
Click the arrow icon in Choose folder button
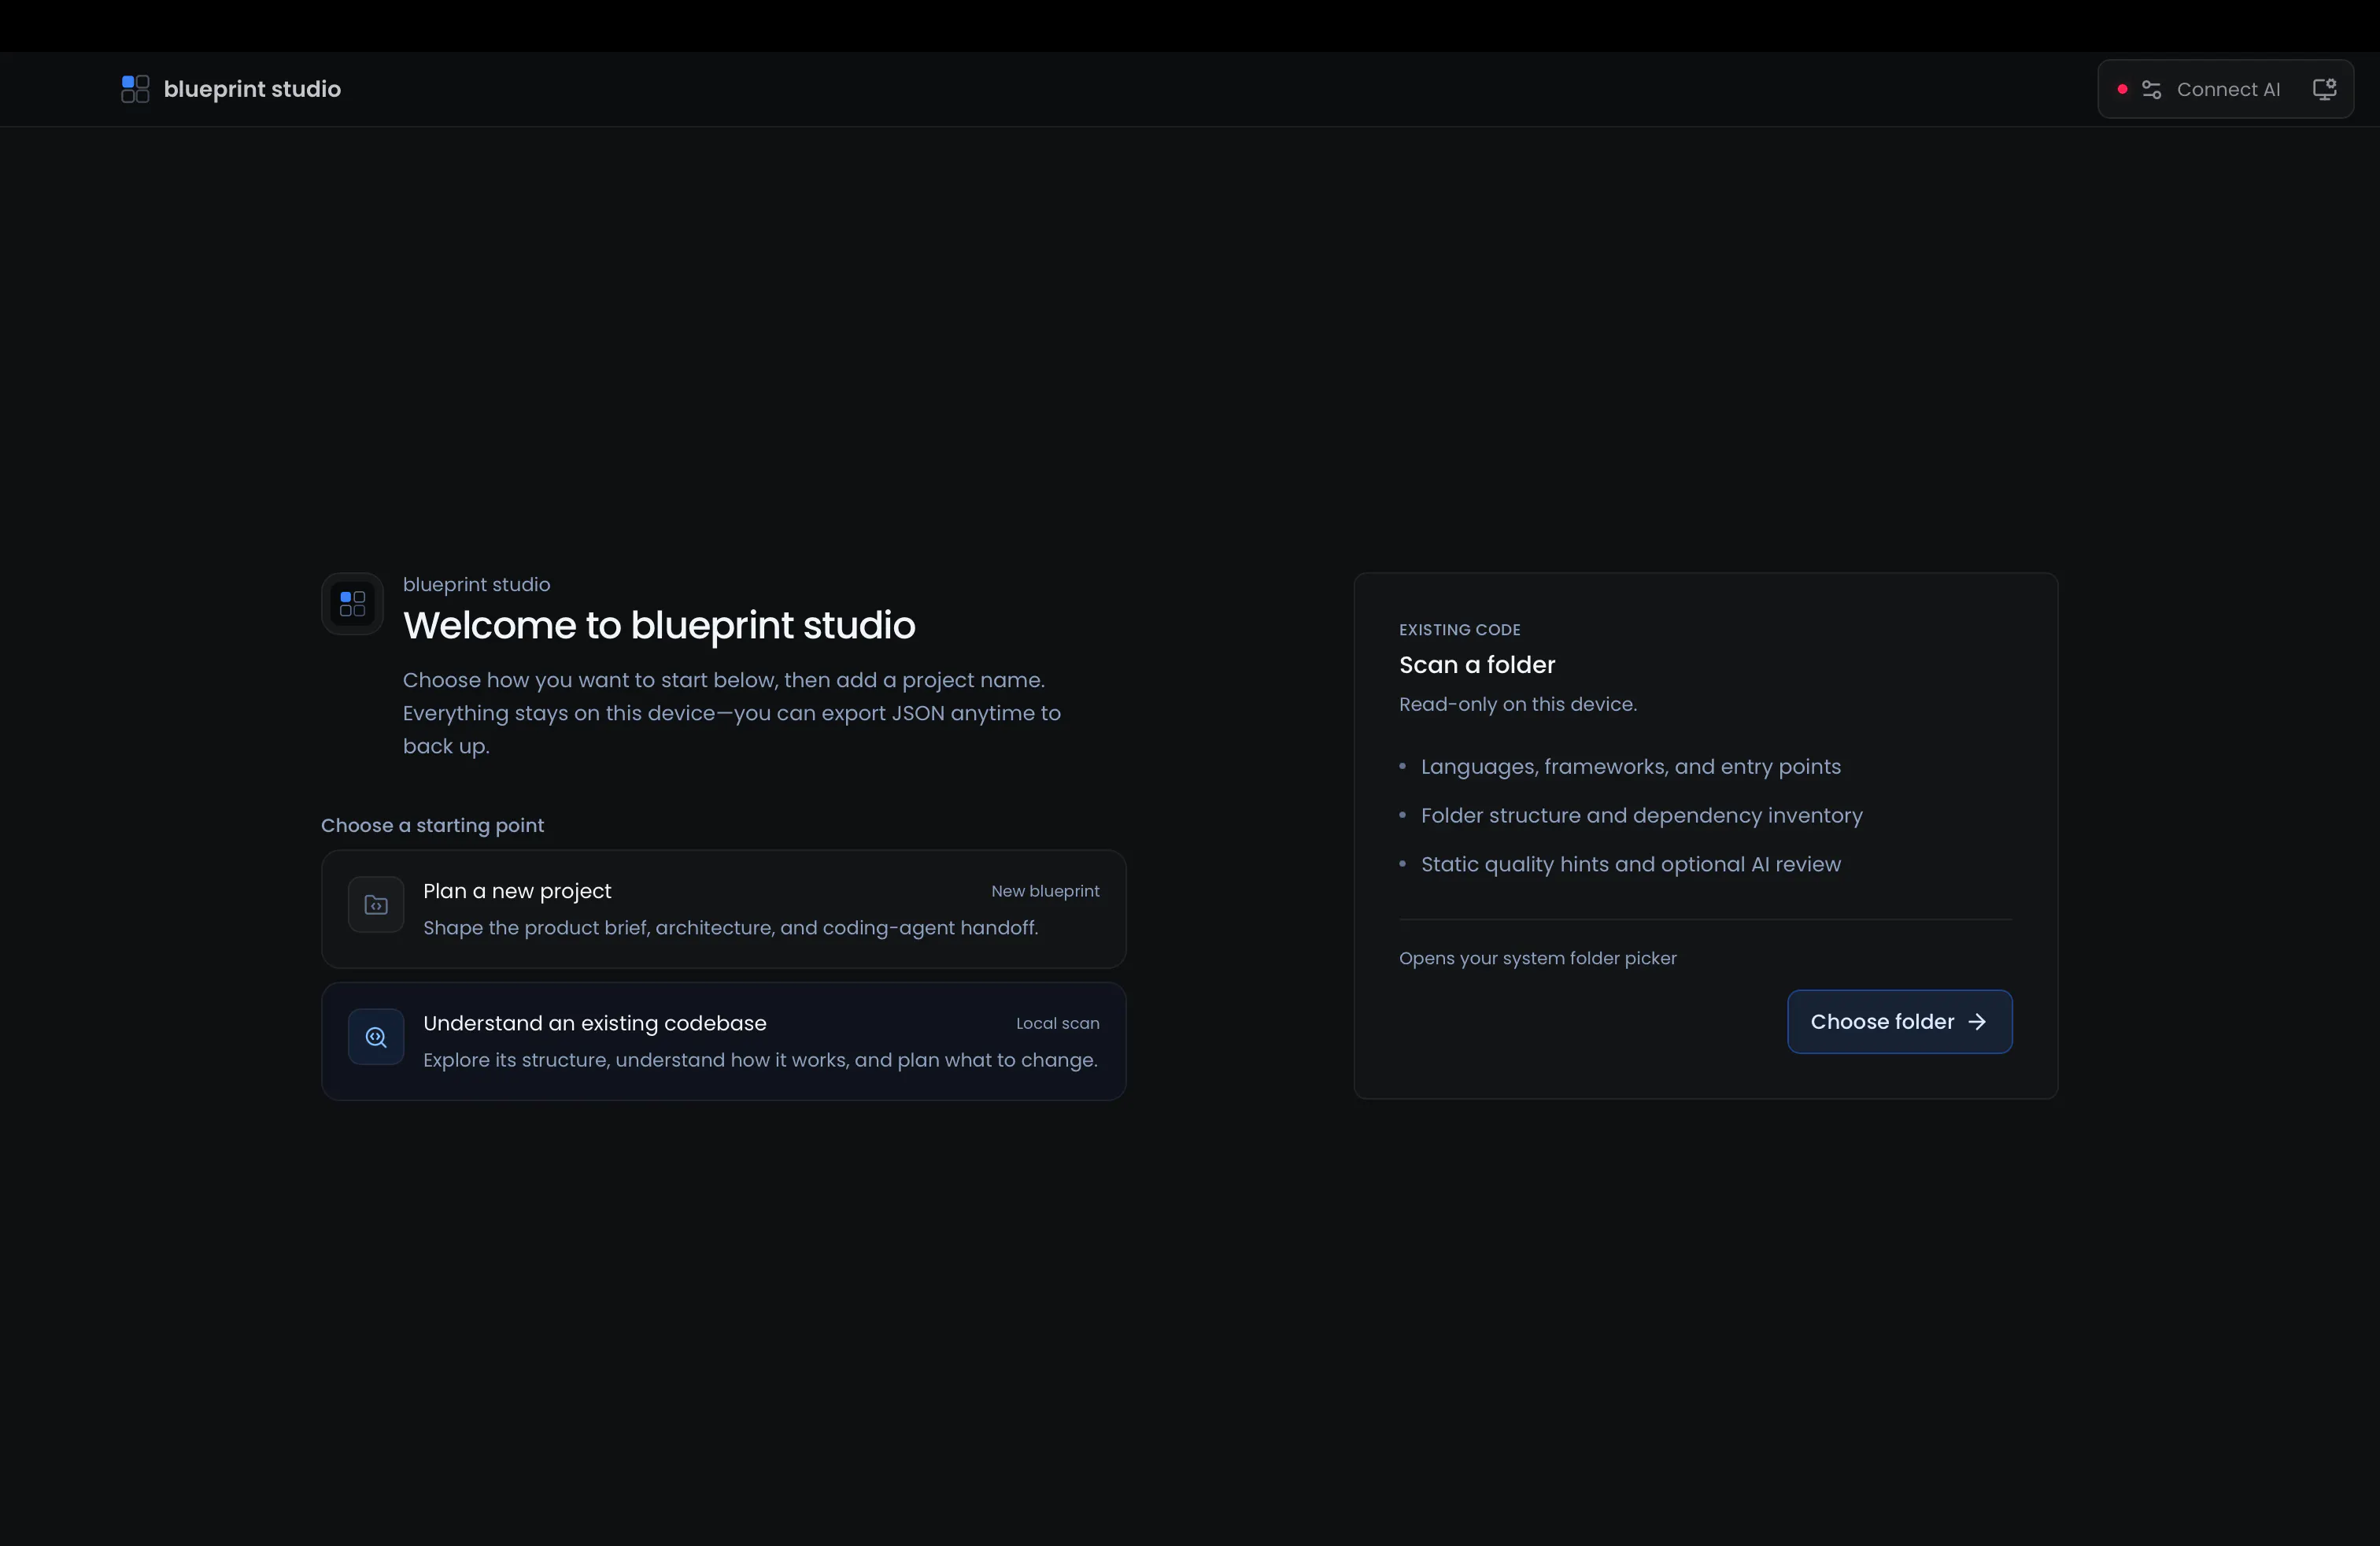click(x=1977, y=1022)
